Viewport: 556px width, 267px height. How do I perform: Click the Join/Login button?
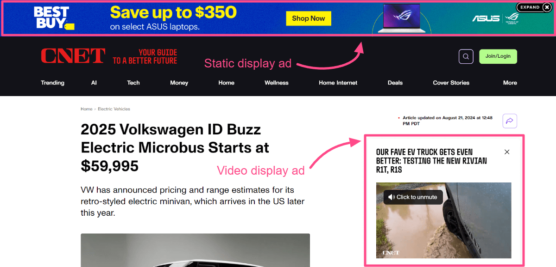pyautogui.click(x=498, y=56)
